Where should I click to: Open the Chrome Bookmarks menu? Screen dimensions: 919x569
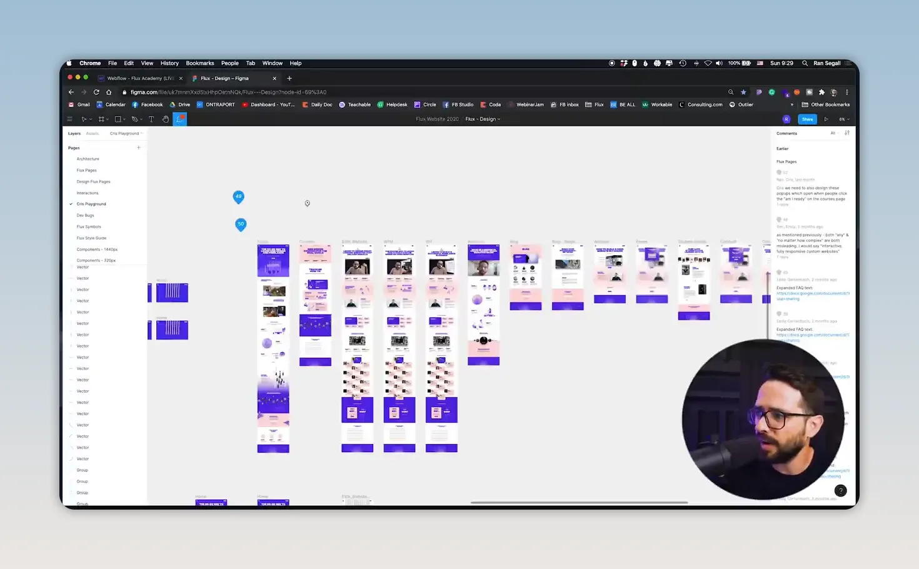(200, 63)
